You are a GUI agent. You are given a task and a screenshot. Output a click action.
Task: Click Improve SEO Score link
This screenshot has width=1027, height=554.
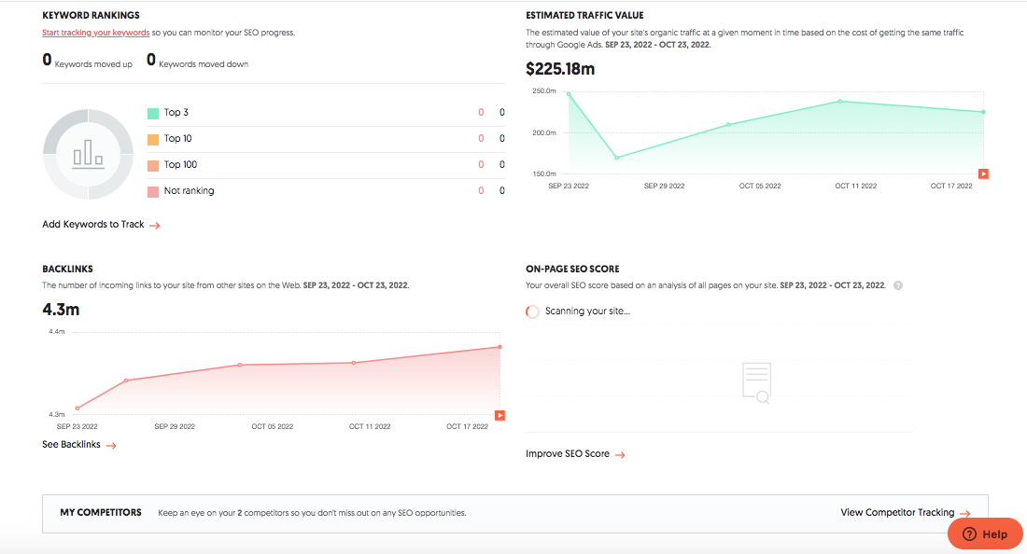tap(568, 454)
